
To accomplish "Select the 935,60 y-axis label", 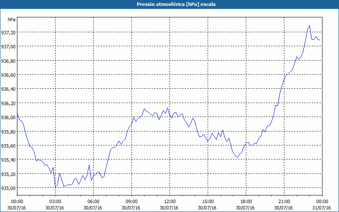I will pos(8,145).
